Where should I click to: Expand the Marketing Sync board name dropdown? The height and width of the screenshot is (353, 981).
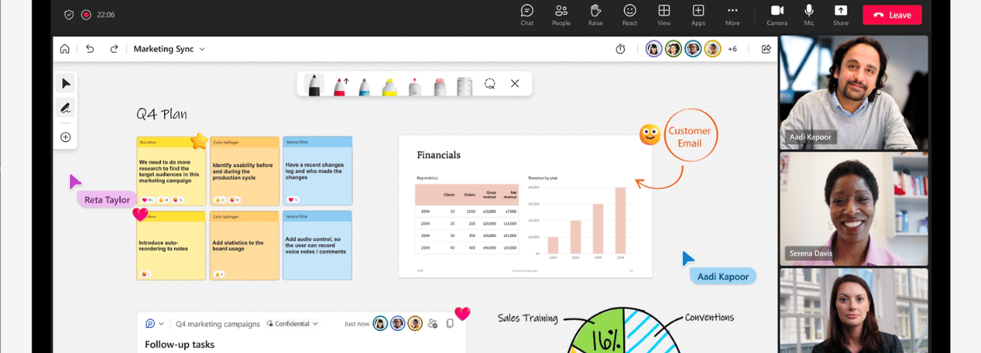click(202, 49)
